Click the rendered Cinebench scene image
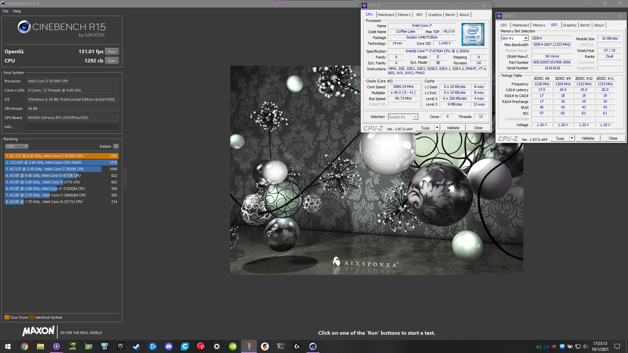The image size is (628, 353). point(376,170)
